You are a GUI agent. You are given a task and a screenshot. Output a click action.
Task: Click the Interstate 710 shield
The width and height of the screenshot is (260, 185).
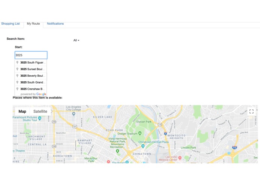tap(235, 147)
